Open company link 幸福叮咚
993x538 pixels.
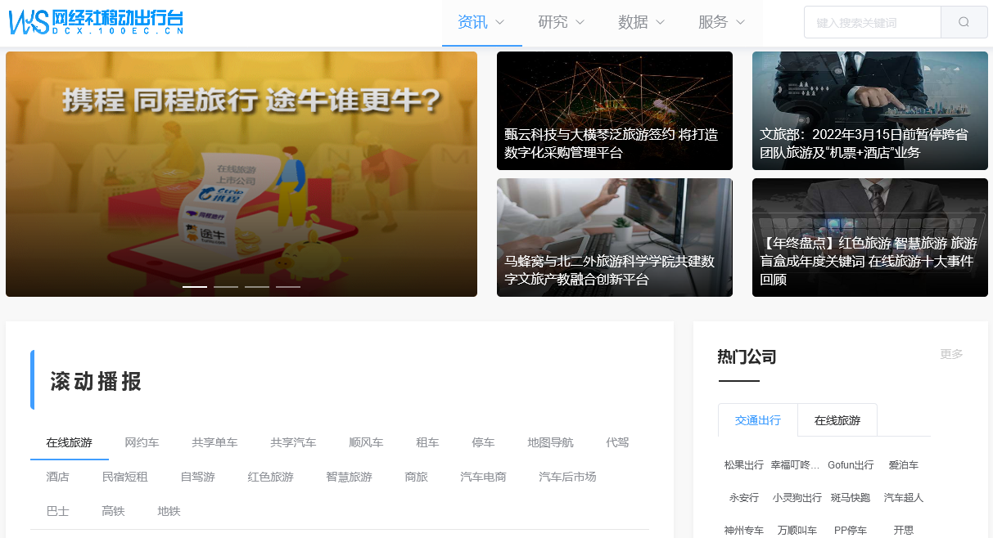coord(795,465)
